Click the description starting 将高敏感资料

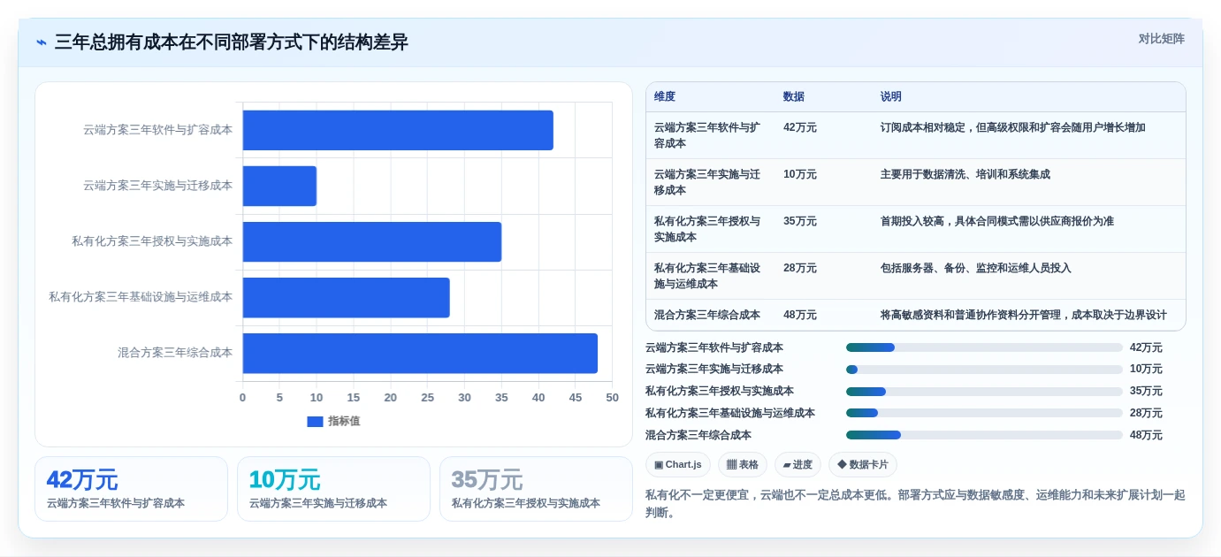click(x=1024, y=315)
